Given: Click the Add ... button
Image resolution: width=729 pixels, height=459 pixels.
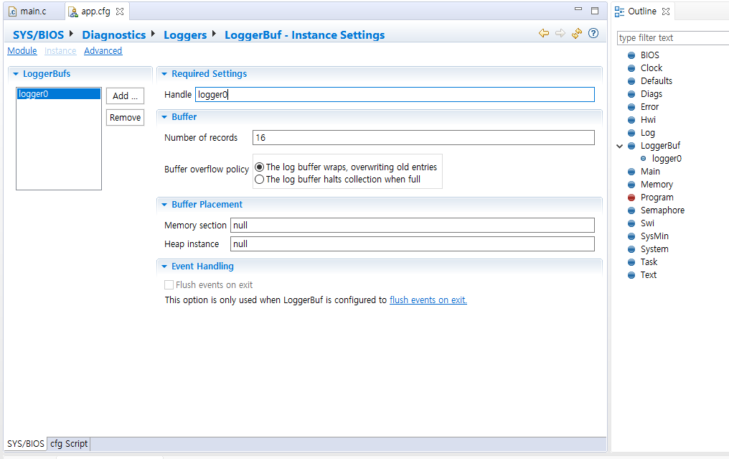Looking at the screenshot, I should pyautogui.click(x=125, y=96).
